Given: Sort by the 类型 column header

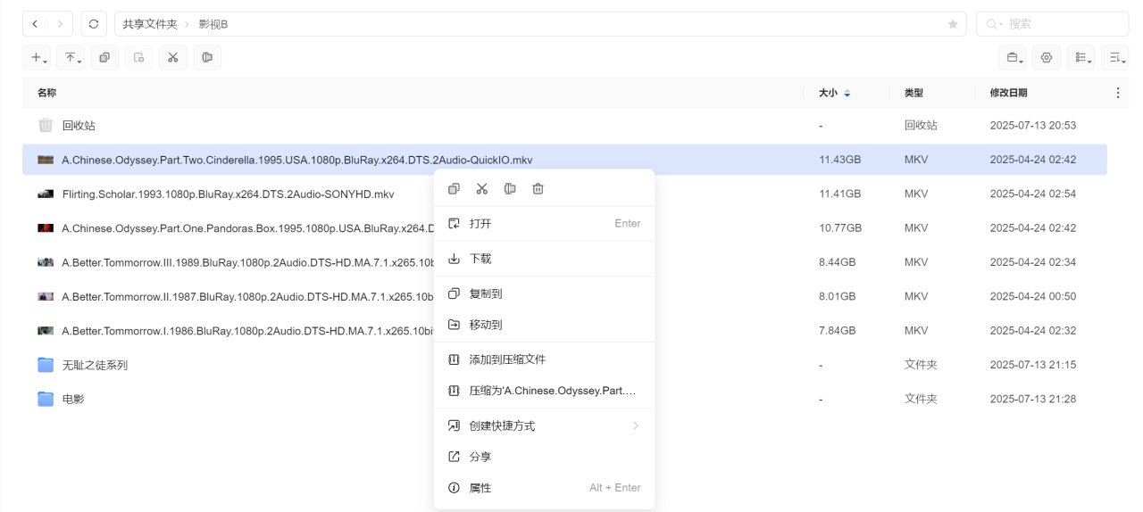Looking at the screenshot, I should pyautogui.click(x=914, y=93).
